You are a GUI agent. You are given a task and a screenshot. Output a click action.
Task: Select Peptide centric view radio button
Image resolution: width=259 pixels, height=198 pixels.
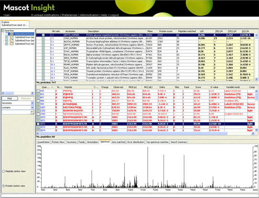(x=3, y=172)
